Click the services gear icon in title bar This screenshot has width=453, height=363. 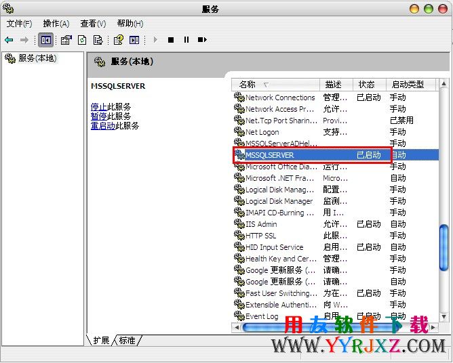8,8
